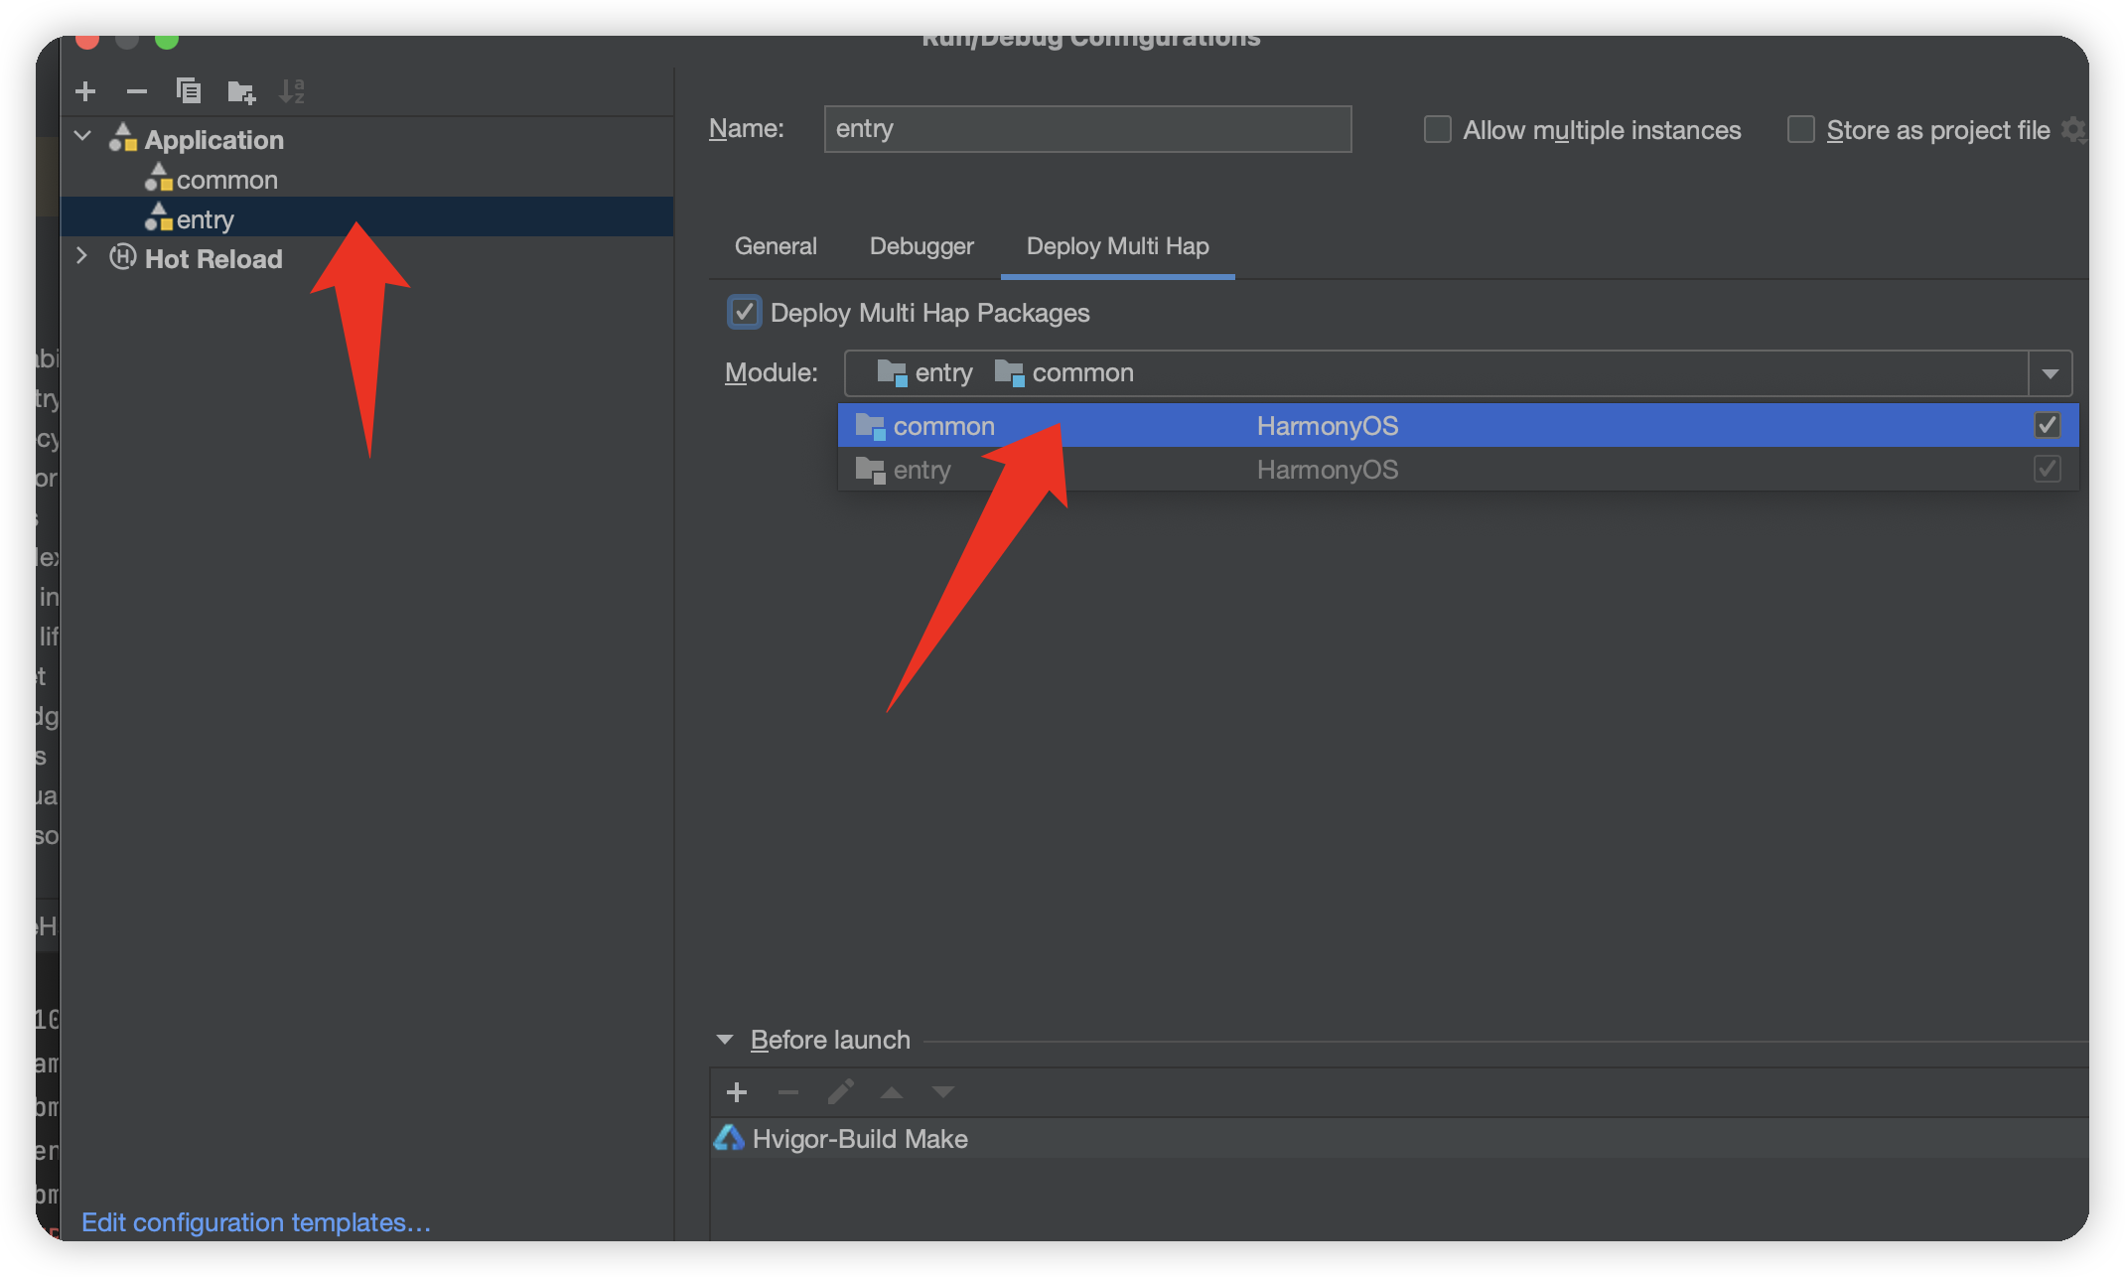
Task: Remove the selected configuration with the minus icon
Action: [x=137, y=91]
